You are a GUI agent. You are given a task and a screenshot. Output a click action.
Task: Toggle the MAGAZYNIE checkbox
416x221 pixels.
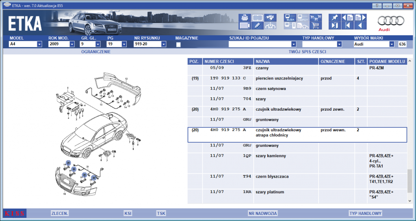pos(179,45)
